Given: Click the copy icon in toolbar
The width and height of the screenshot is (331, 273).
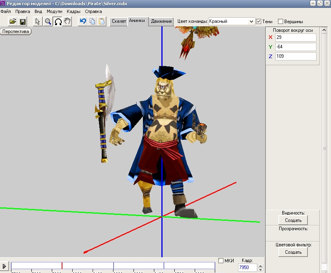Looking at the screenshot, I should click(92, 21).
